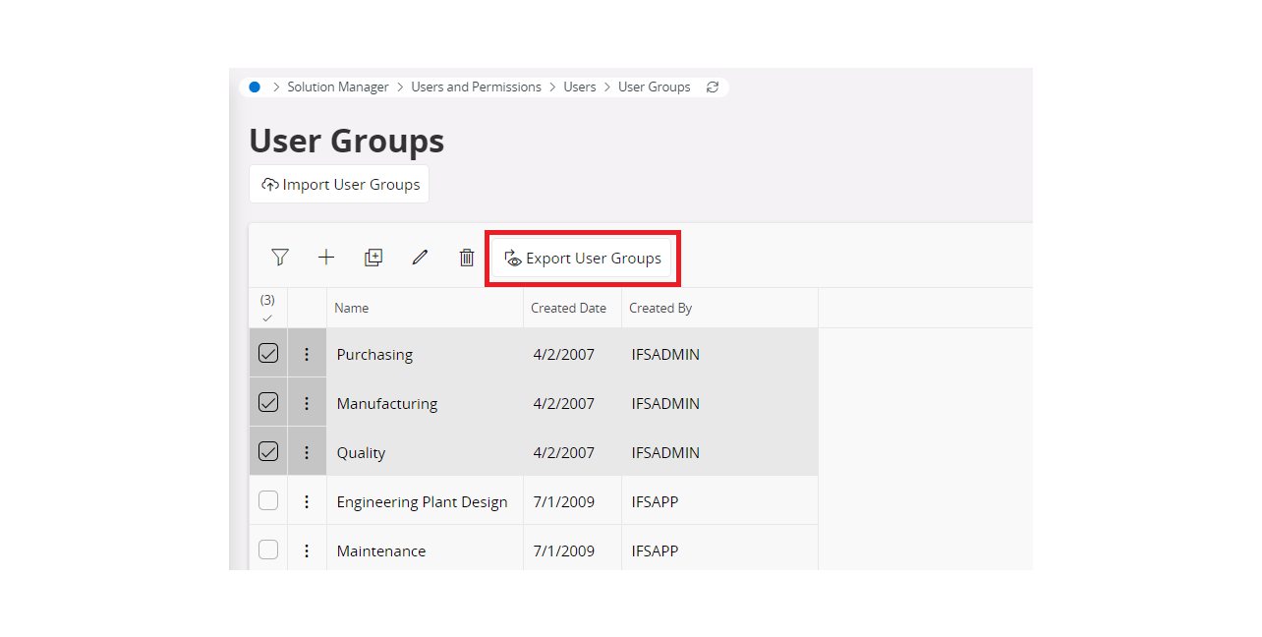Uncheck the Manufacturing row checkbox
This screenshot has width=1262, height=637.
point(268,402)
